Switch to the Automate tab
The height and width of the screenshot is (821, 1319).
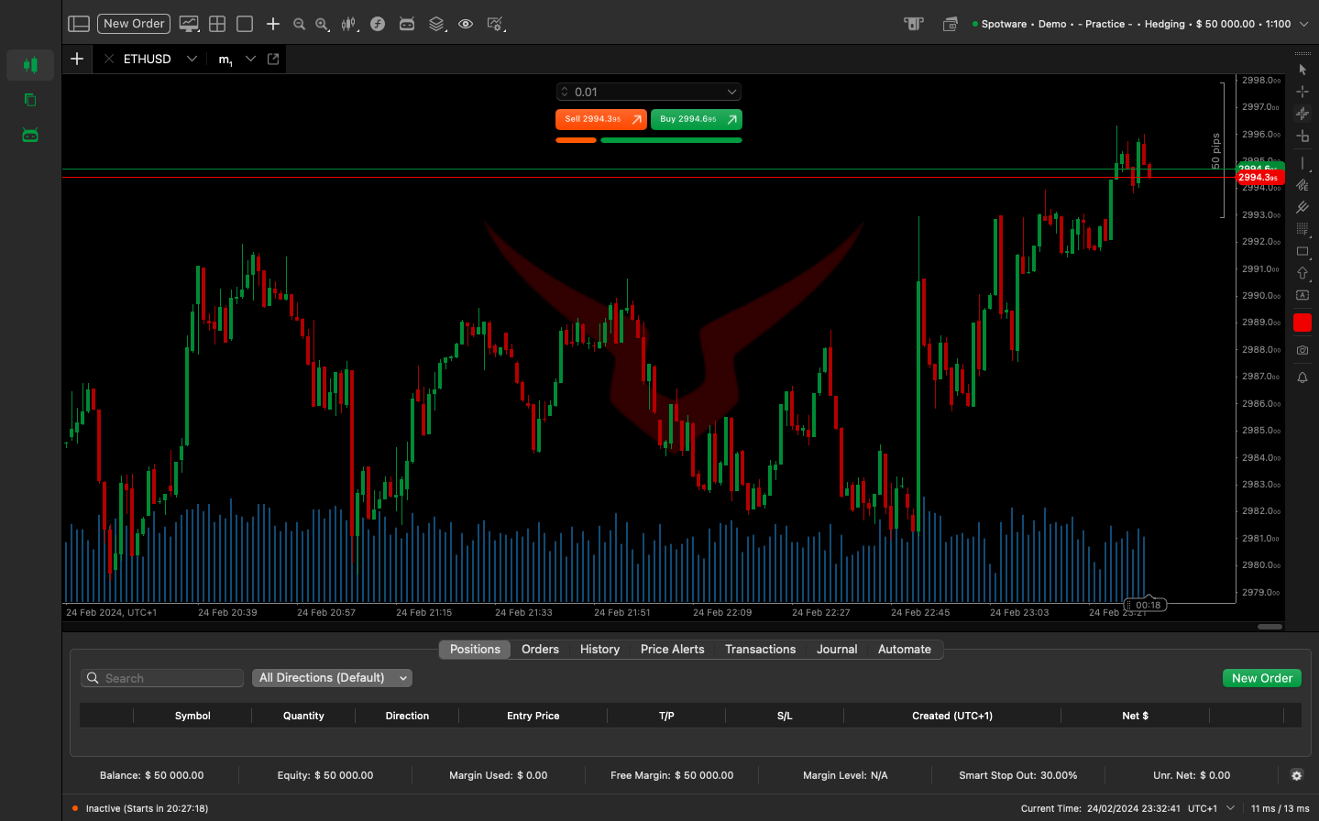click(x=904, y=649)
